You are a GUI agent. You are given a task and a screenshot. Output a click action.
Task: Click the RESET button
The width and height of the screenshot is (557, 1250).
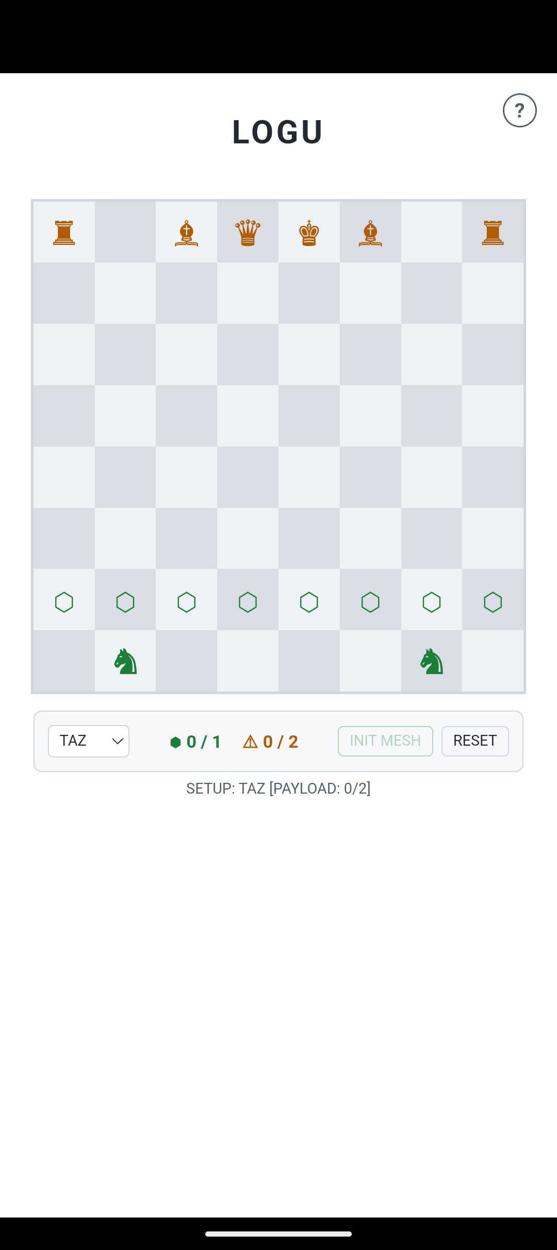475,741
